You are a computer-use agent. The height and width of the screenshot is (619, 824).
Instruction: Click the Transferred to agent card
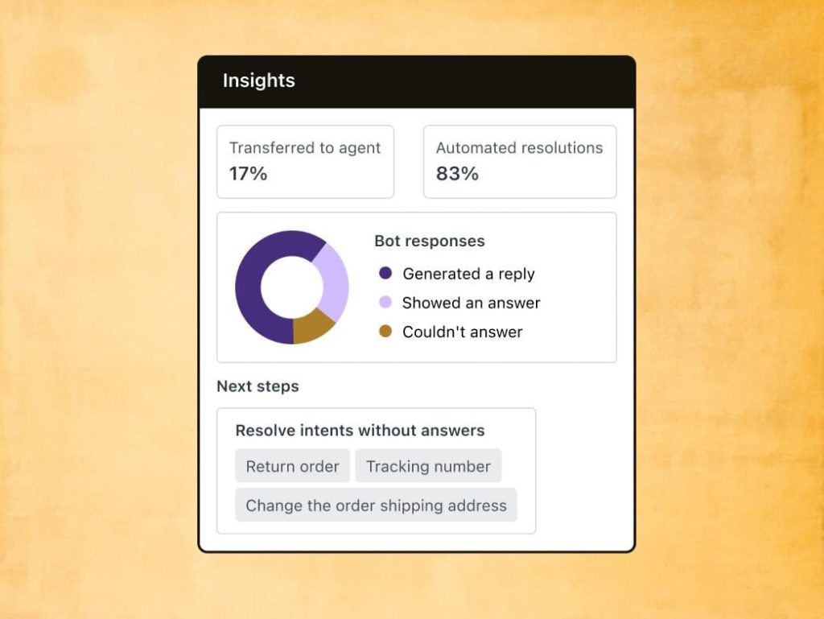(305, 162)
